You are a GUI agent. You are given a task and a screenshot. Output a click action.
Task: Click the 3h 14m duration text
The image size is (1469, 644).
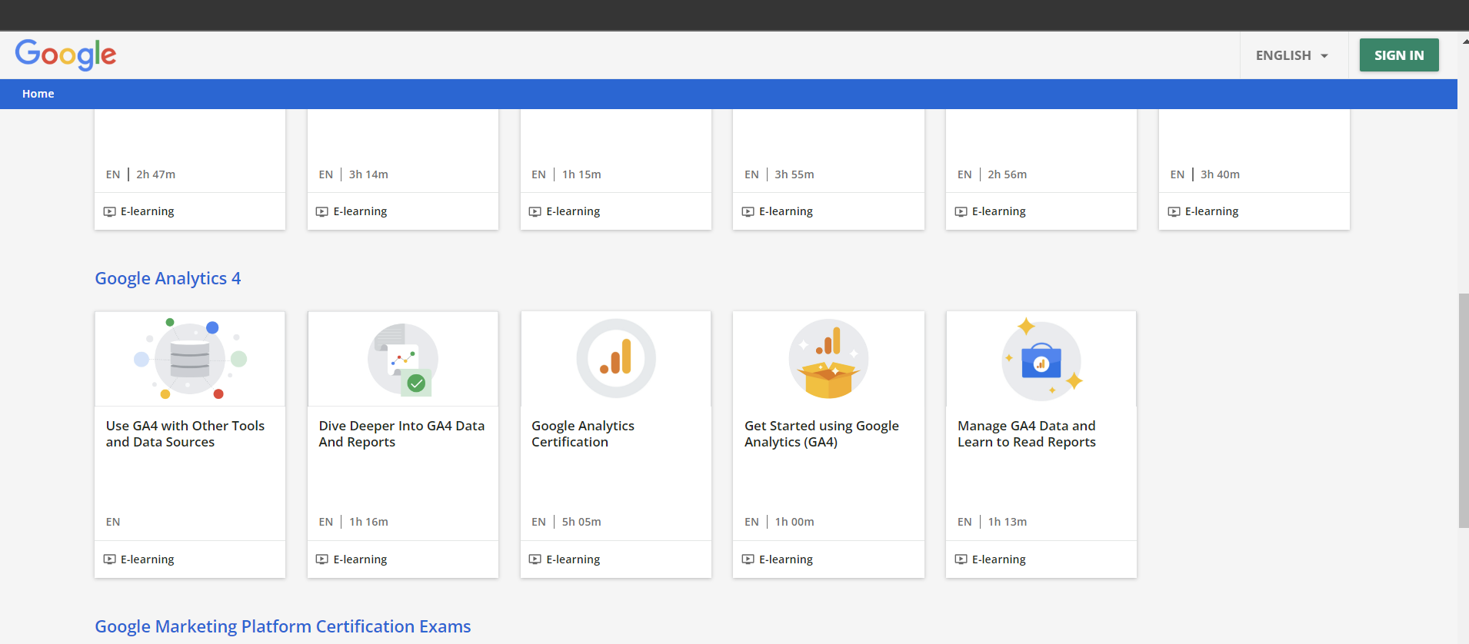[x=368, y=174]
